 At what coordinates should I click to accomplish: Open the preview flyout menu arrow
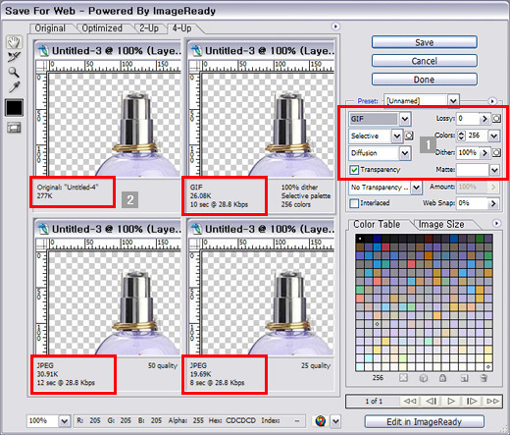click(x=335, y=27)
